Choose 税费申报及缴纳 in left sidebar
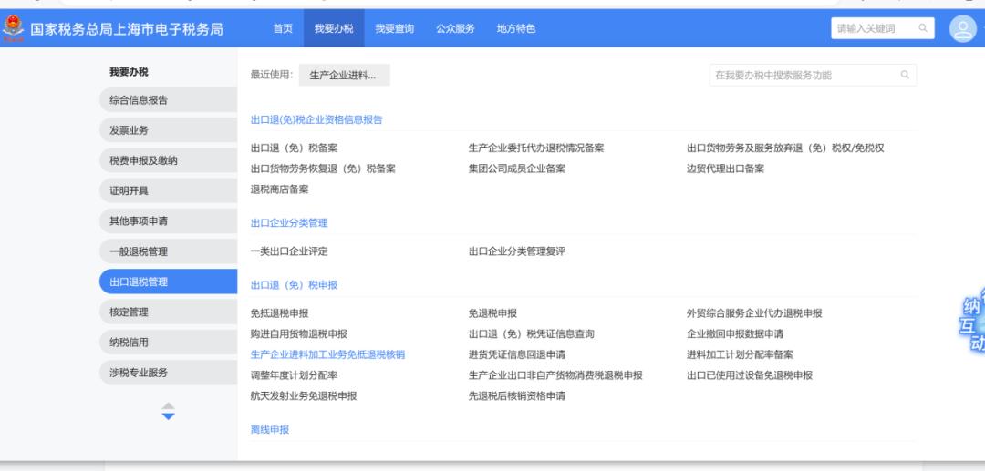This screenshot has width=985, height=471. 167,160
